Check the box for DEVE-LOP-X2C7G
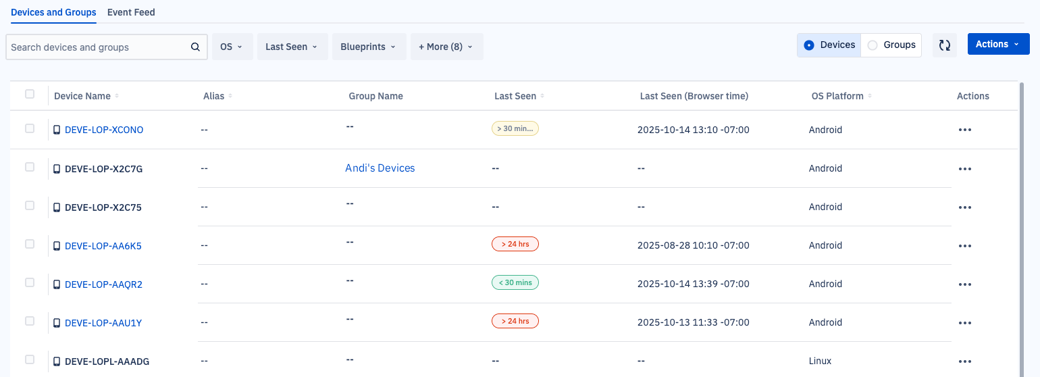 coord(30,167)
